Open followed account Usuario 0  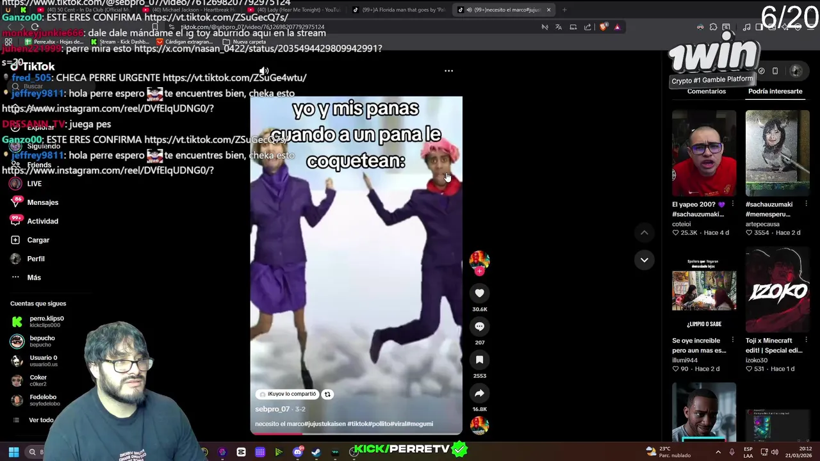[x=34, y=361]
